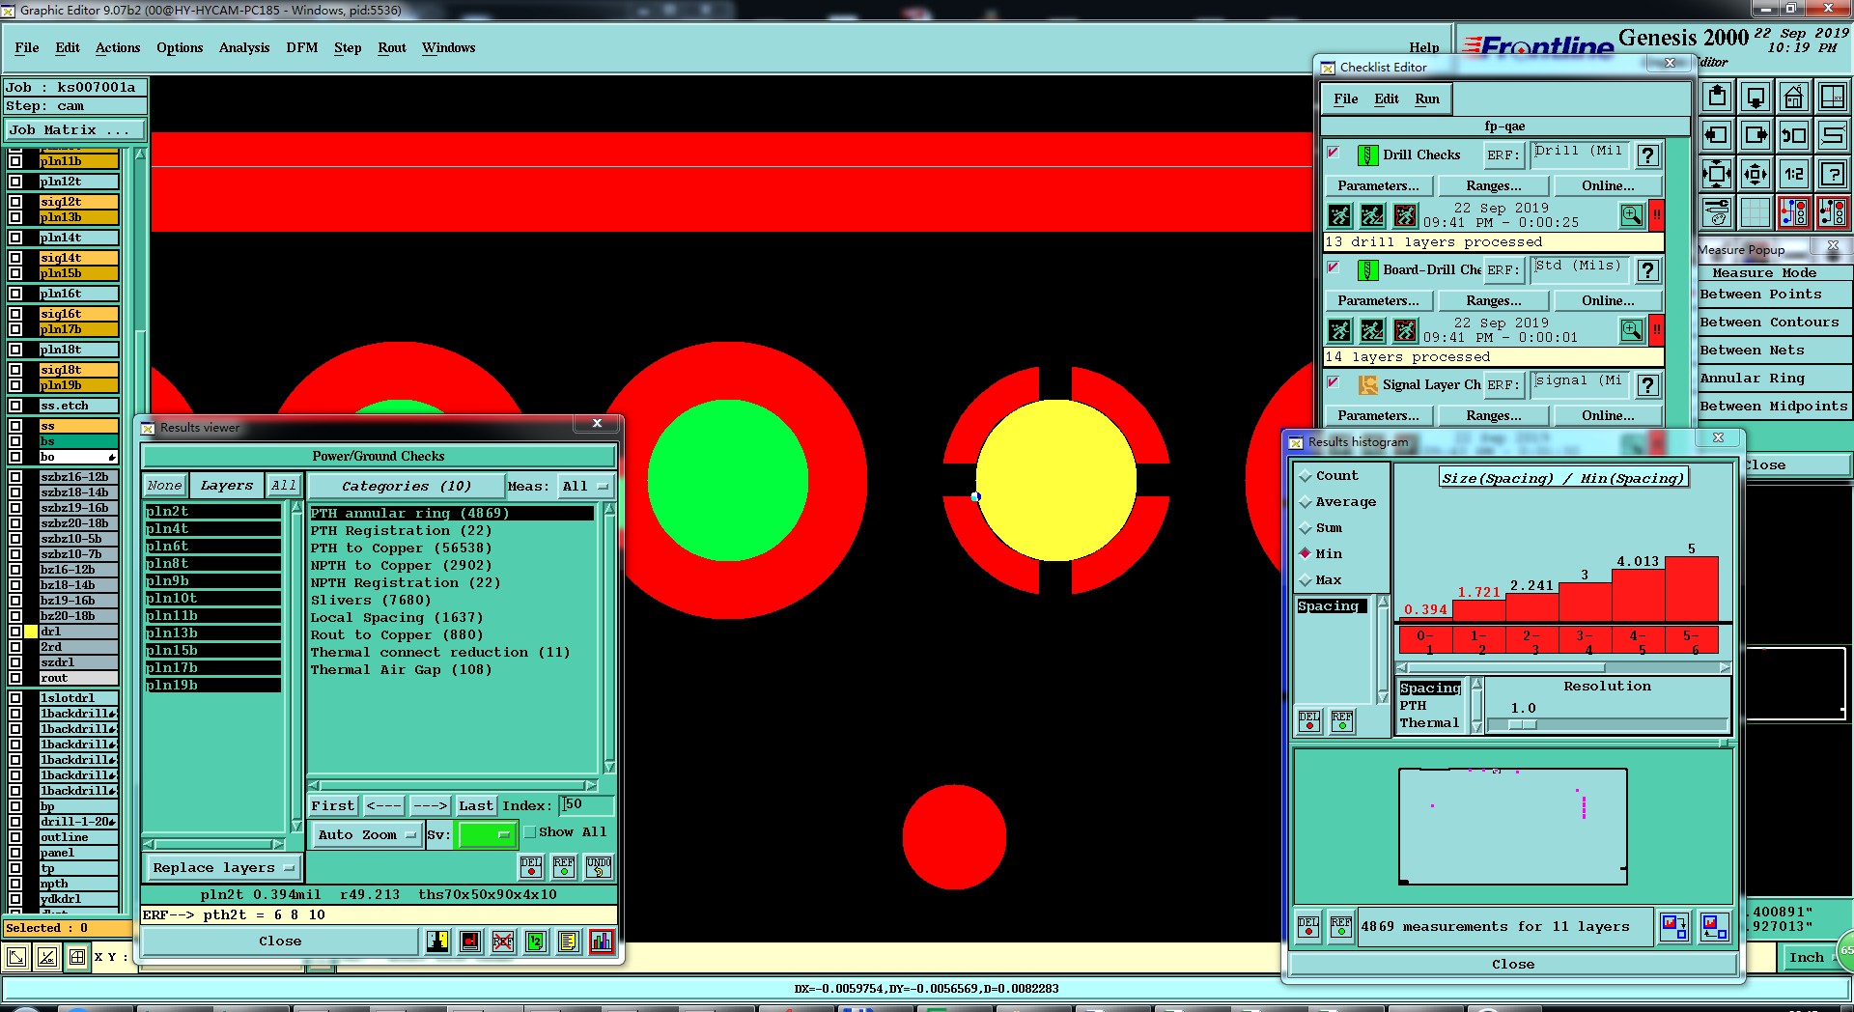Image resolution: width=1854 pixels, height=1012 pixels.
Task: Open the Options menu
Action: [x=180, y=47]
